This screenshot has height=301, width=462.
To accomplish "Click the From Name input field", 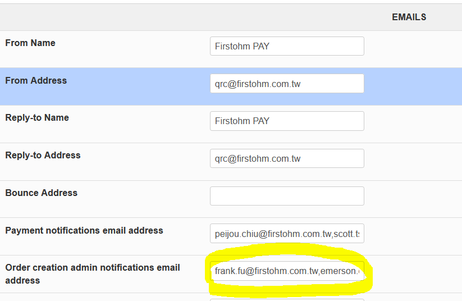I will pyautogui.click(x=287, y=46).
